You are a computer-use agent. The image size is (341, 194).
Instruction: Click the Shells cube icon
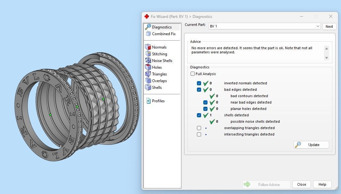pyautogui.click(x=148, y=88)
